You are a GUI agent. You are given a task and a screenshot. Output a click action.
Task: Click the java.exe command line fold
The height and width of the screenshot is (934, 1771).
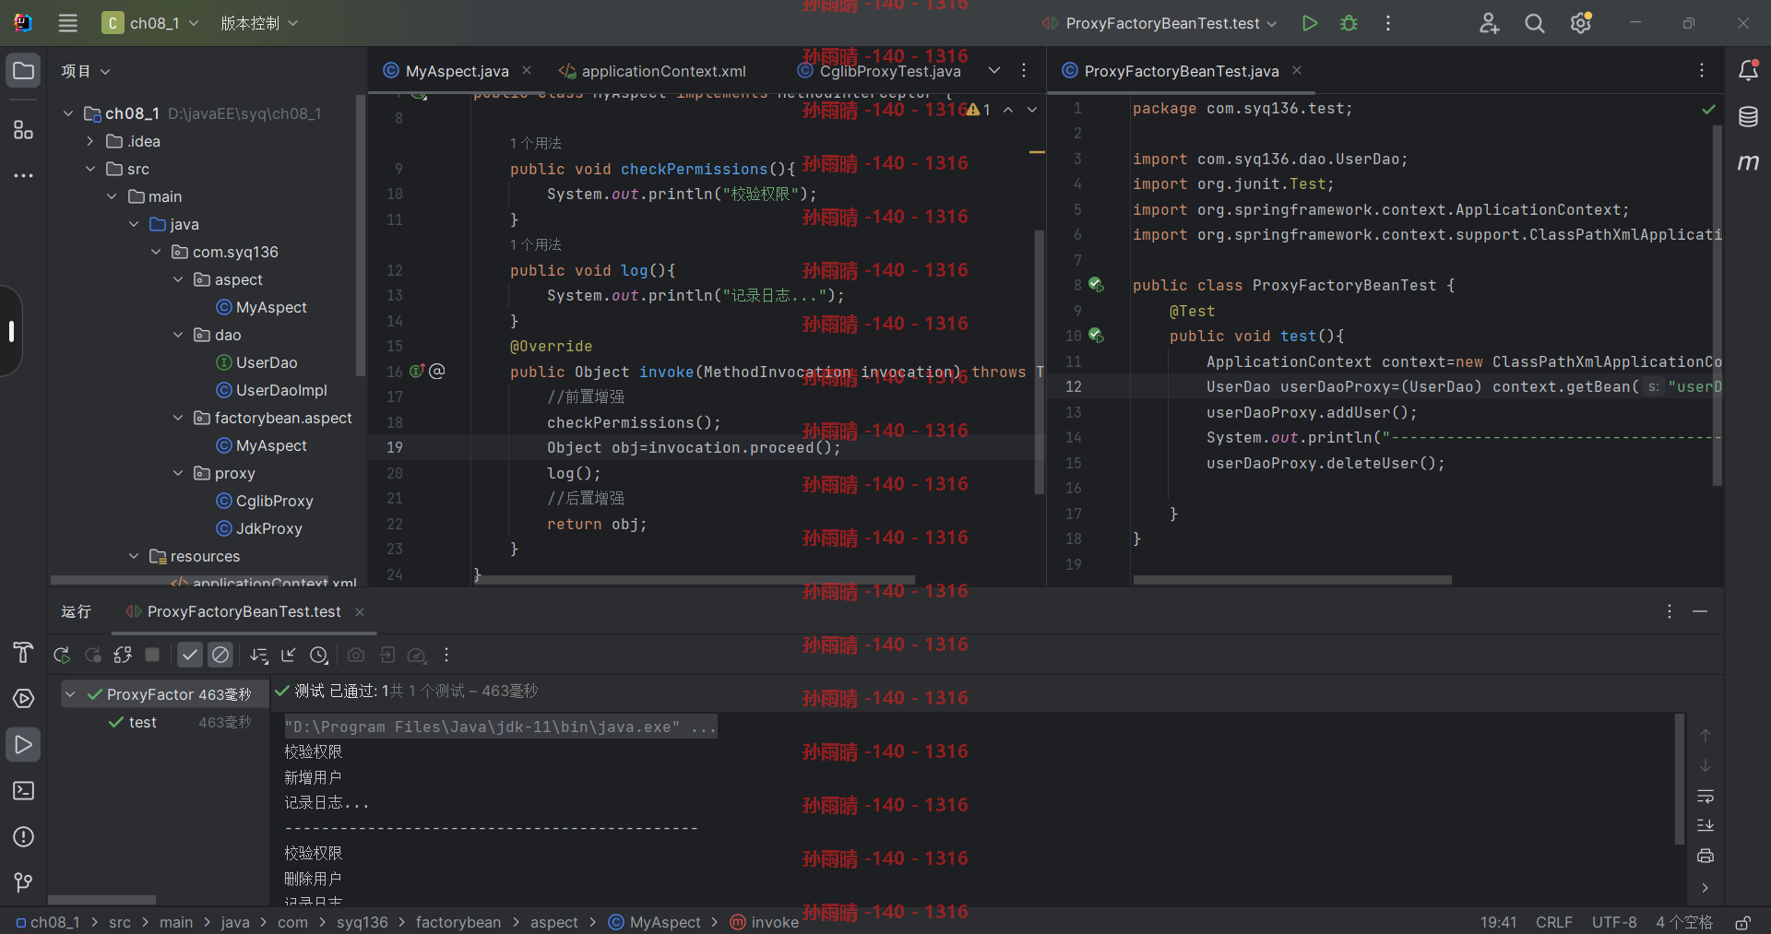501,727
